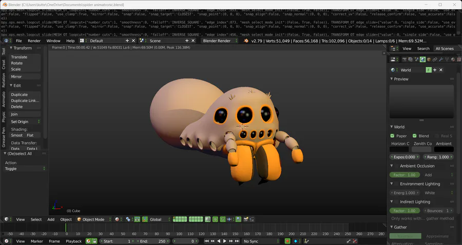The width and height of the screenshot is (462, 245).
Task: Open the Object Data triangle icon tab
Action: point(447,59)
